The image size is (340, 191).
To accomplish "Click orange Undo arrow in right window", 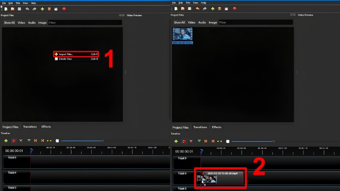I will point(198,8).
